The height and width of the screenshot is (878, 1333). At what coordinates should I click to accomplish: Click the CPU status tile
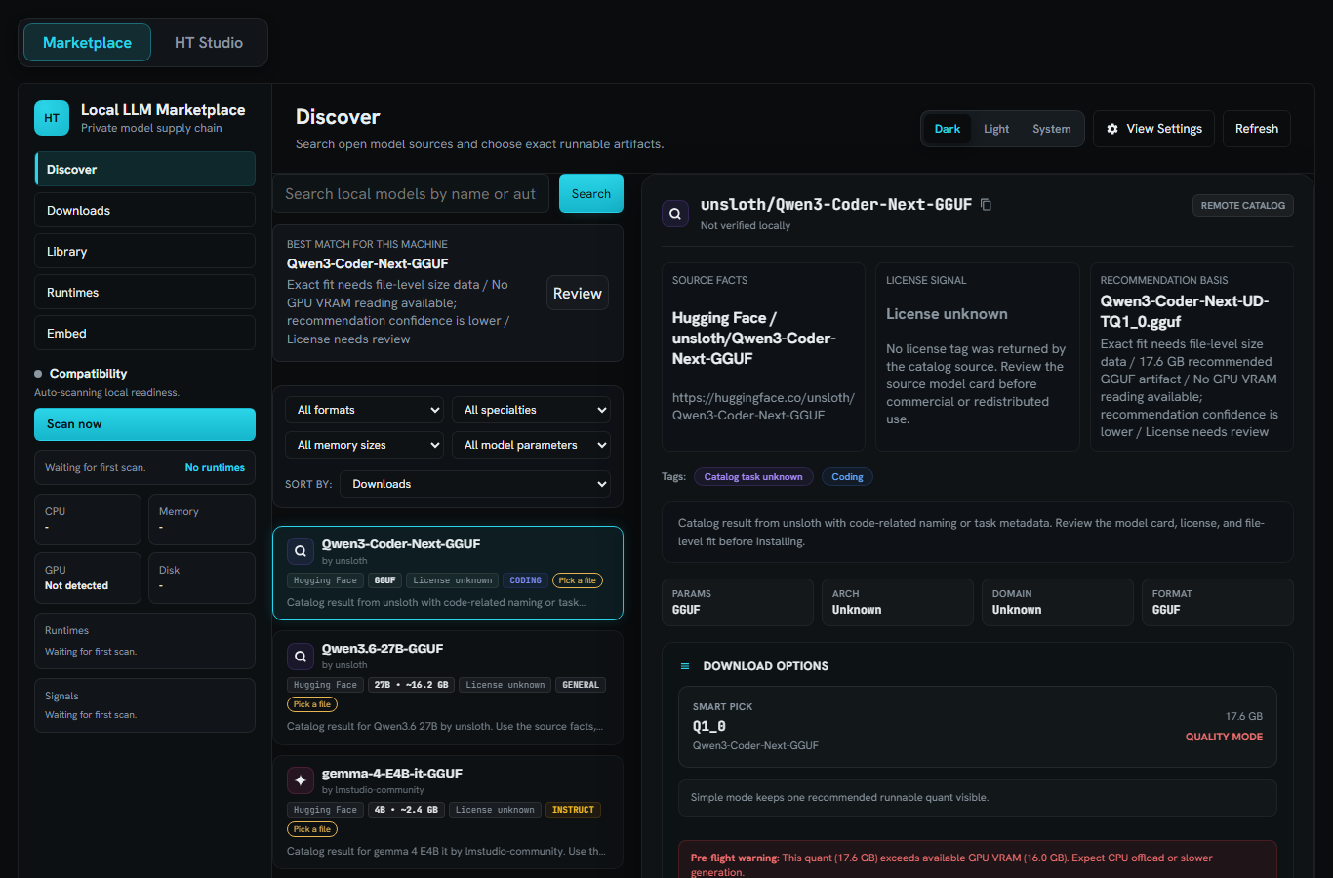88,519
